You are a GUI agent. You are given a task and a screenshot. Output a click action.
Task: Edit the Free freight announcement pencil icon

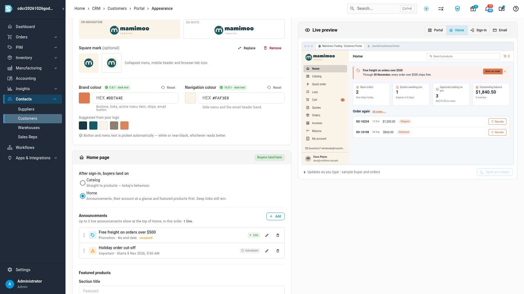[267, 235]
